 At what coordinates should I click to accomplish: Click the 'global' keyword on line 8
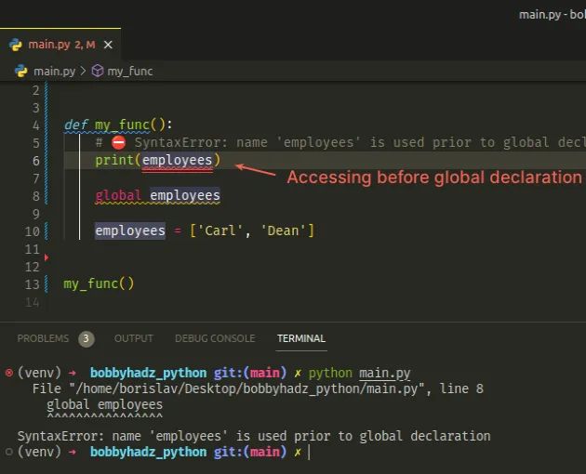(118, 196)
